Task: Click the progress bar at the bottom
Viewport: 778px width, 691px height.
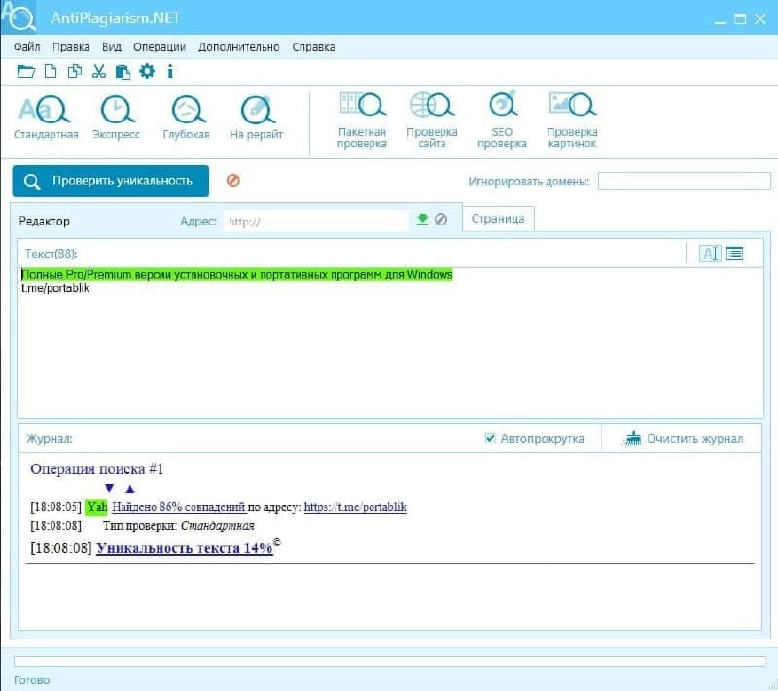Action: [390, 661]
